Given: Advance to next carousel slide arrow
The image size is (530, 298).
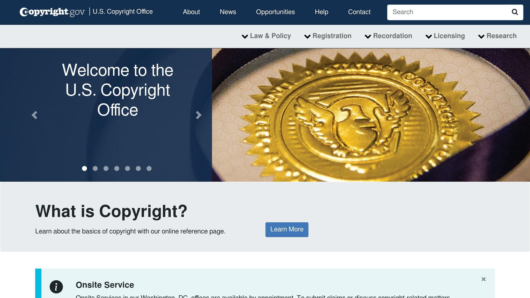Looking at the screenshot, I should (x=198, y=115).
